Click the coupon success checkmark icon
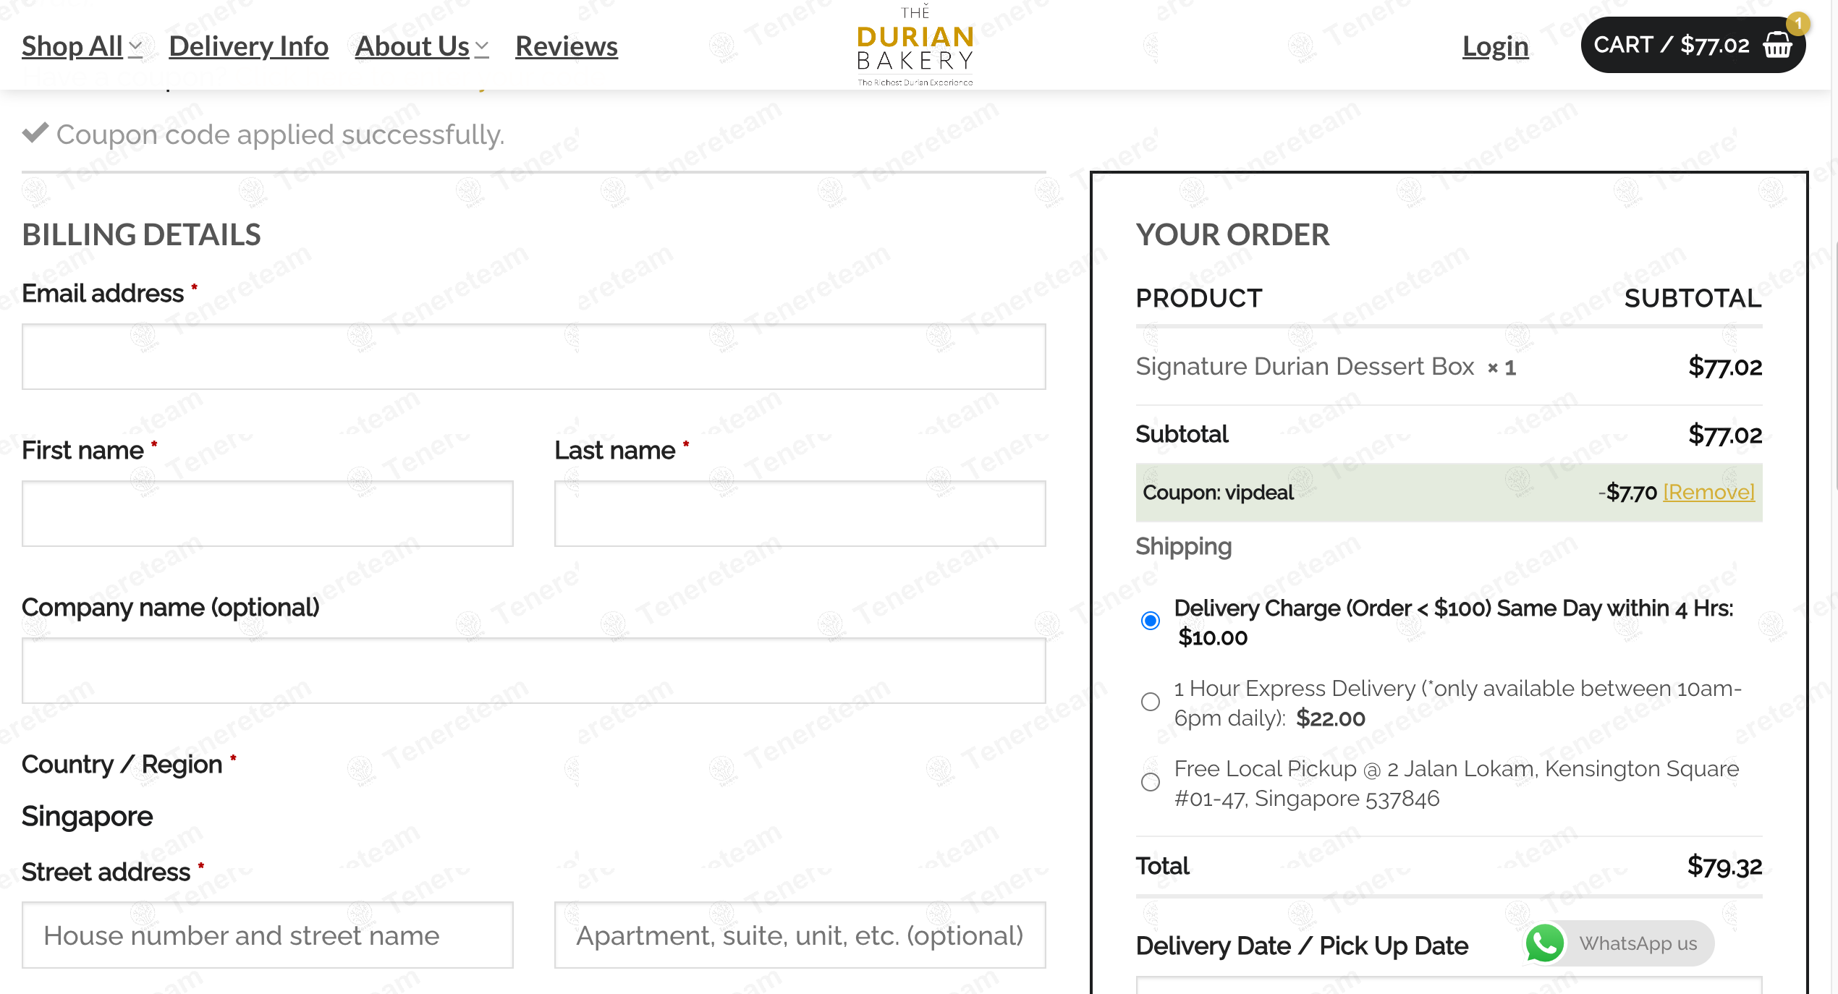The height and width of the screenshot is (994, 1838). pos(34,132)
